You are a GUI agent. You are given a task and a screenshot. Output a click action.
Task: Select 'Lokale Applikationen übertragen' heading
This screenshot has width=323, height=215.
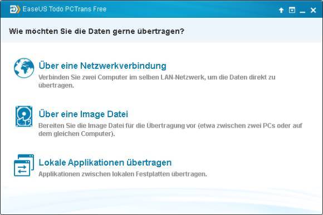(105, 162)
